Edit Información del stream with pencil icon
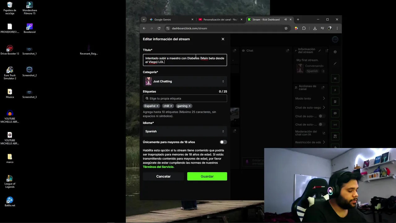The height and width of the screenshot is (223, 396). pyautogui.click(x=319, y=50)
